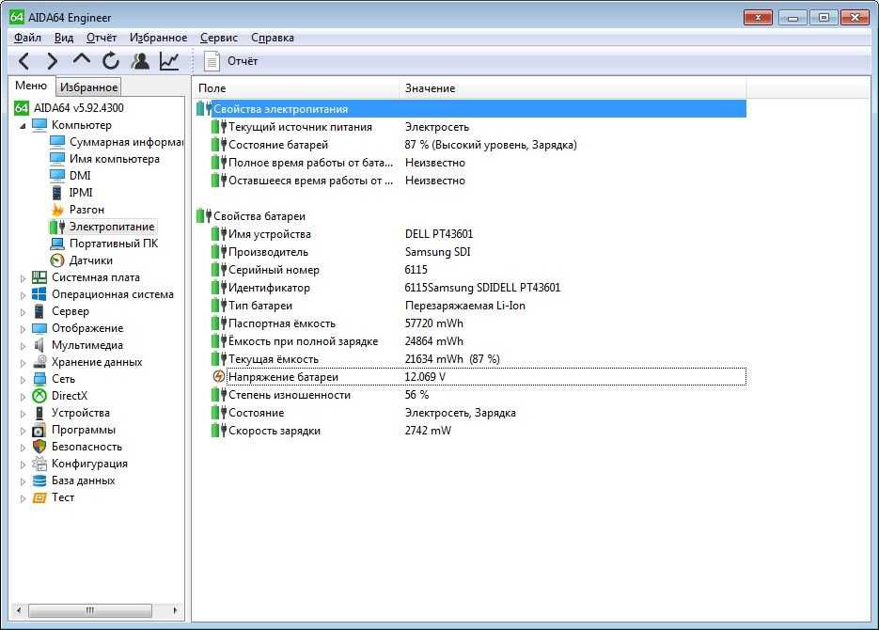Click the DMI monitor icon
Viewport: 879px width, 630px height.
(x=57, y=176)
